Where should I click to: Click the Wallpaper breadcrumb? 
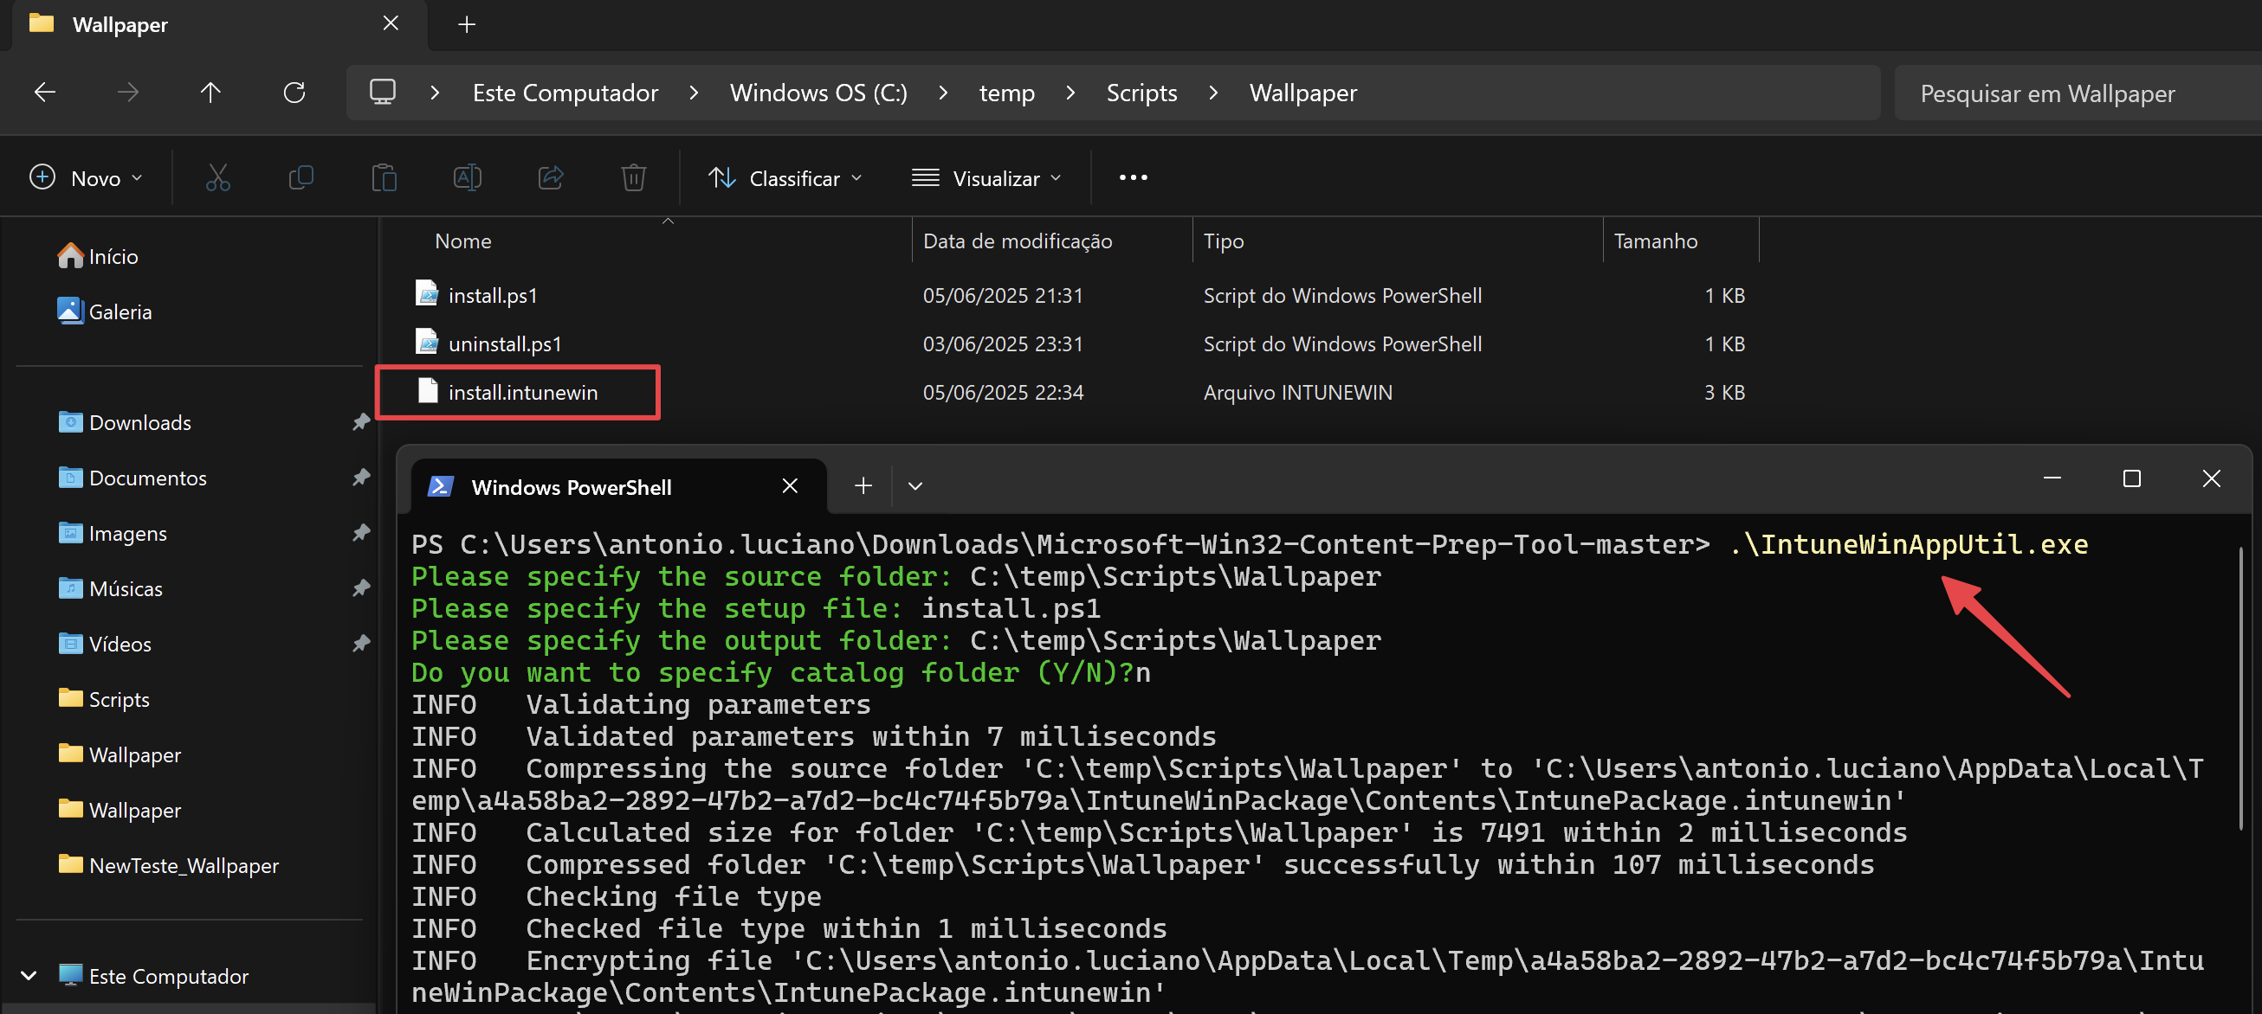click(x=1303, y=92)
